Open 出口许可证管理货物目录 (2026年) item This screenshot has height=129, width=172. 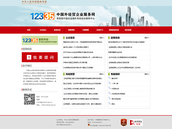[x=124, y=68]
